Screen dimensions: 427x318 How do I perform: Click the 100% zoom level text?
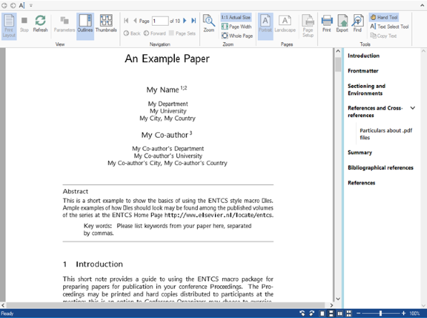point(415,314)
